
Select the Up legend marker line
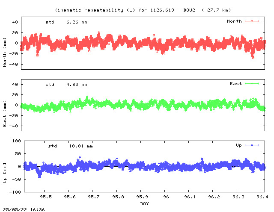pyautogui.click(x=252, y=145)
